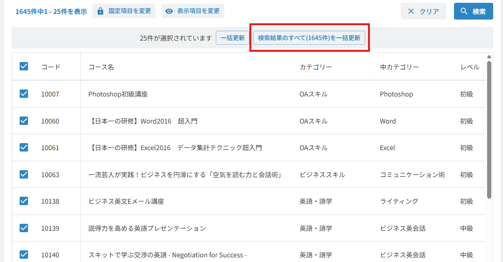Click the コード column header
503x262 pixels.
pos(51,67)
